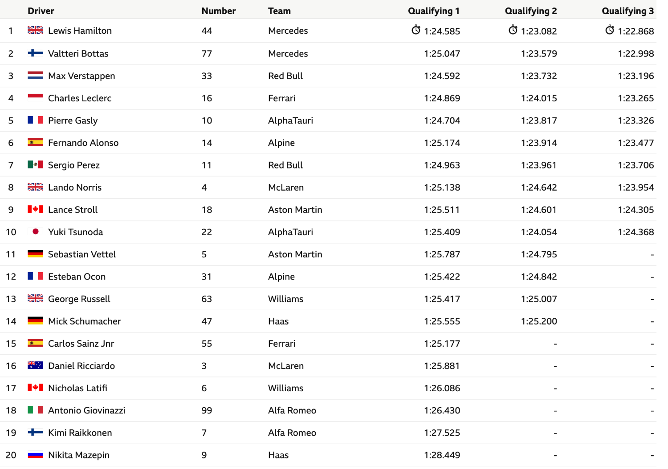Click the Mexican flag beside Sergio Perez
This screenshot has width=668, height=469.
[36, 164]
